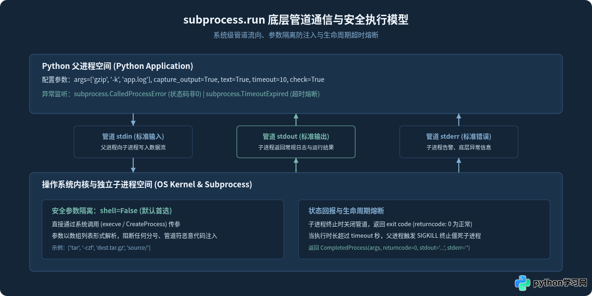Click the subtitle '系统级管道流向、参数隔离防注入与生命周期超时熔断'
This screenshot has height=296, width=592.
click(296, 35)
